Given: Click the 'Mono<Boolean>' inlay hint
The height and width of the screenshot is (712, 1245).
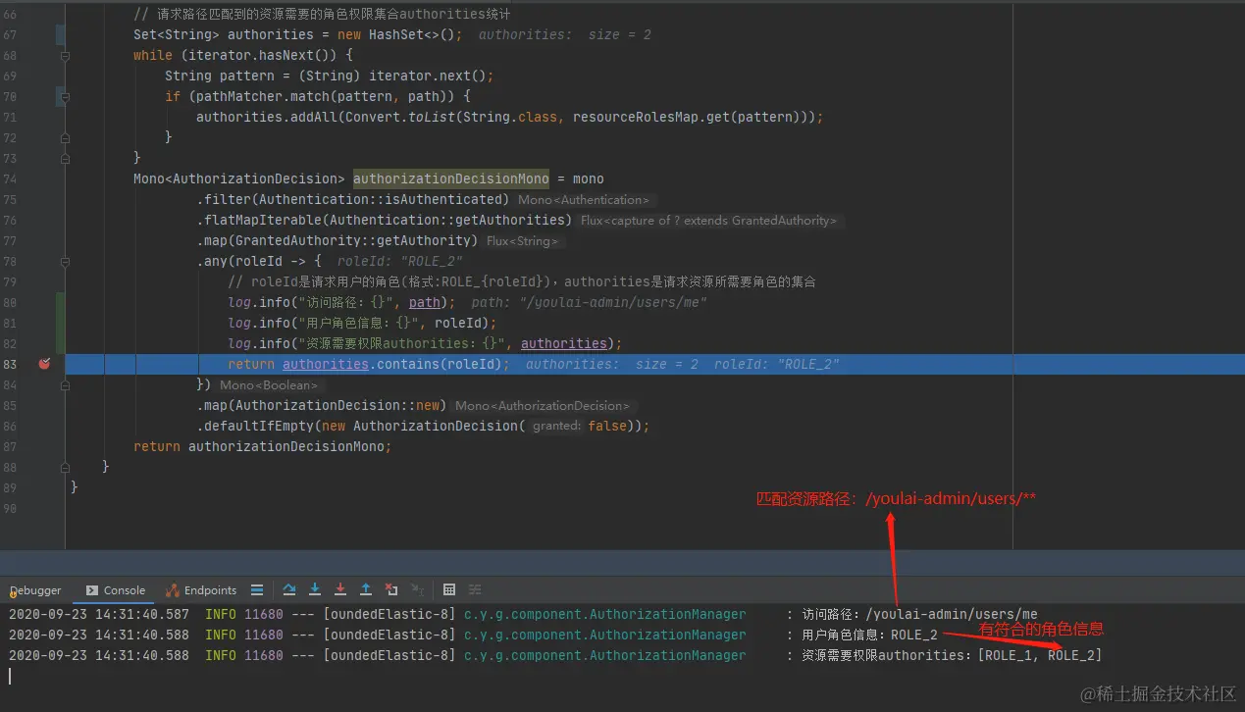Looking at the screenshot, I should (269, 385).
